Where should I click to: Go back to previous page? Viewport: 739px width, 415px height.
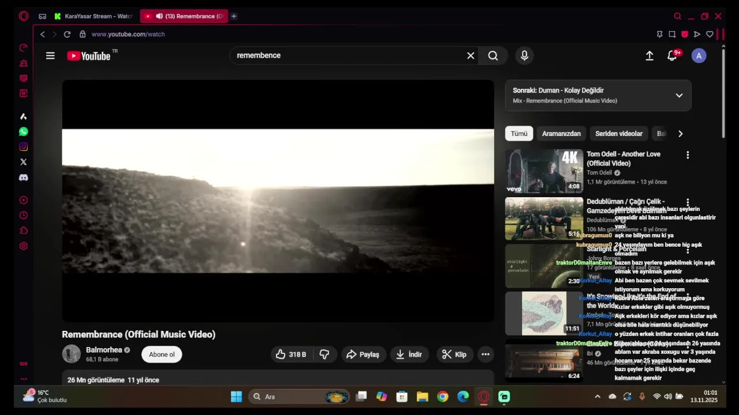pyautogui.click(x=42, y=35)
